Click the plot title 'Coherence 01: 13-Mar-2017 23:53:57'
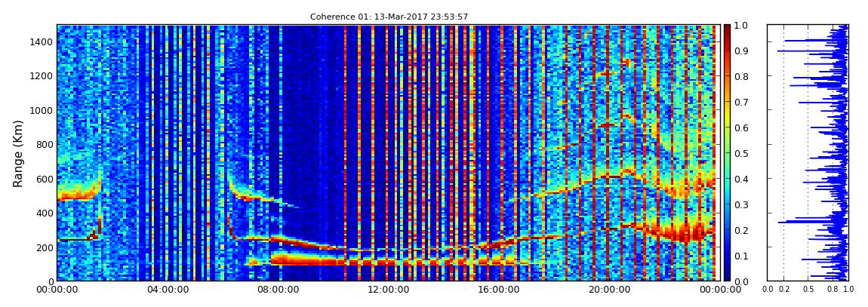The width and height of the screenshot is (868, 307). (x=389, y=17)
